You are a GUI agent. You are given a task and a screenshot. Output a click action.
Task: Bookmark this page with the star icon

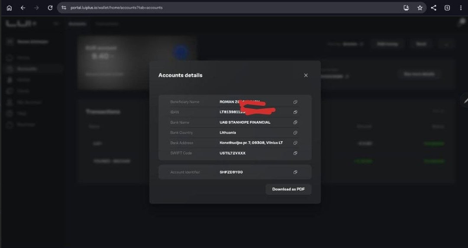click(420, 8)
